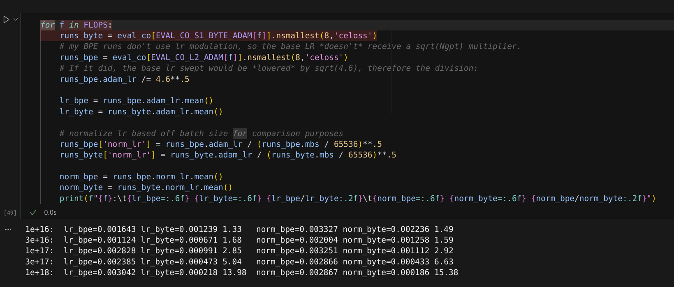Click the '# normalize lr based off batch size' comment
674x287 pixels.
point(201,134)
